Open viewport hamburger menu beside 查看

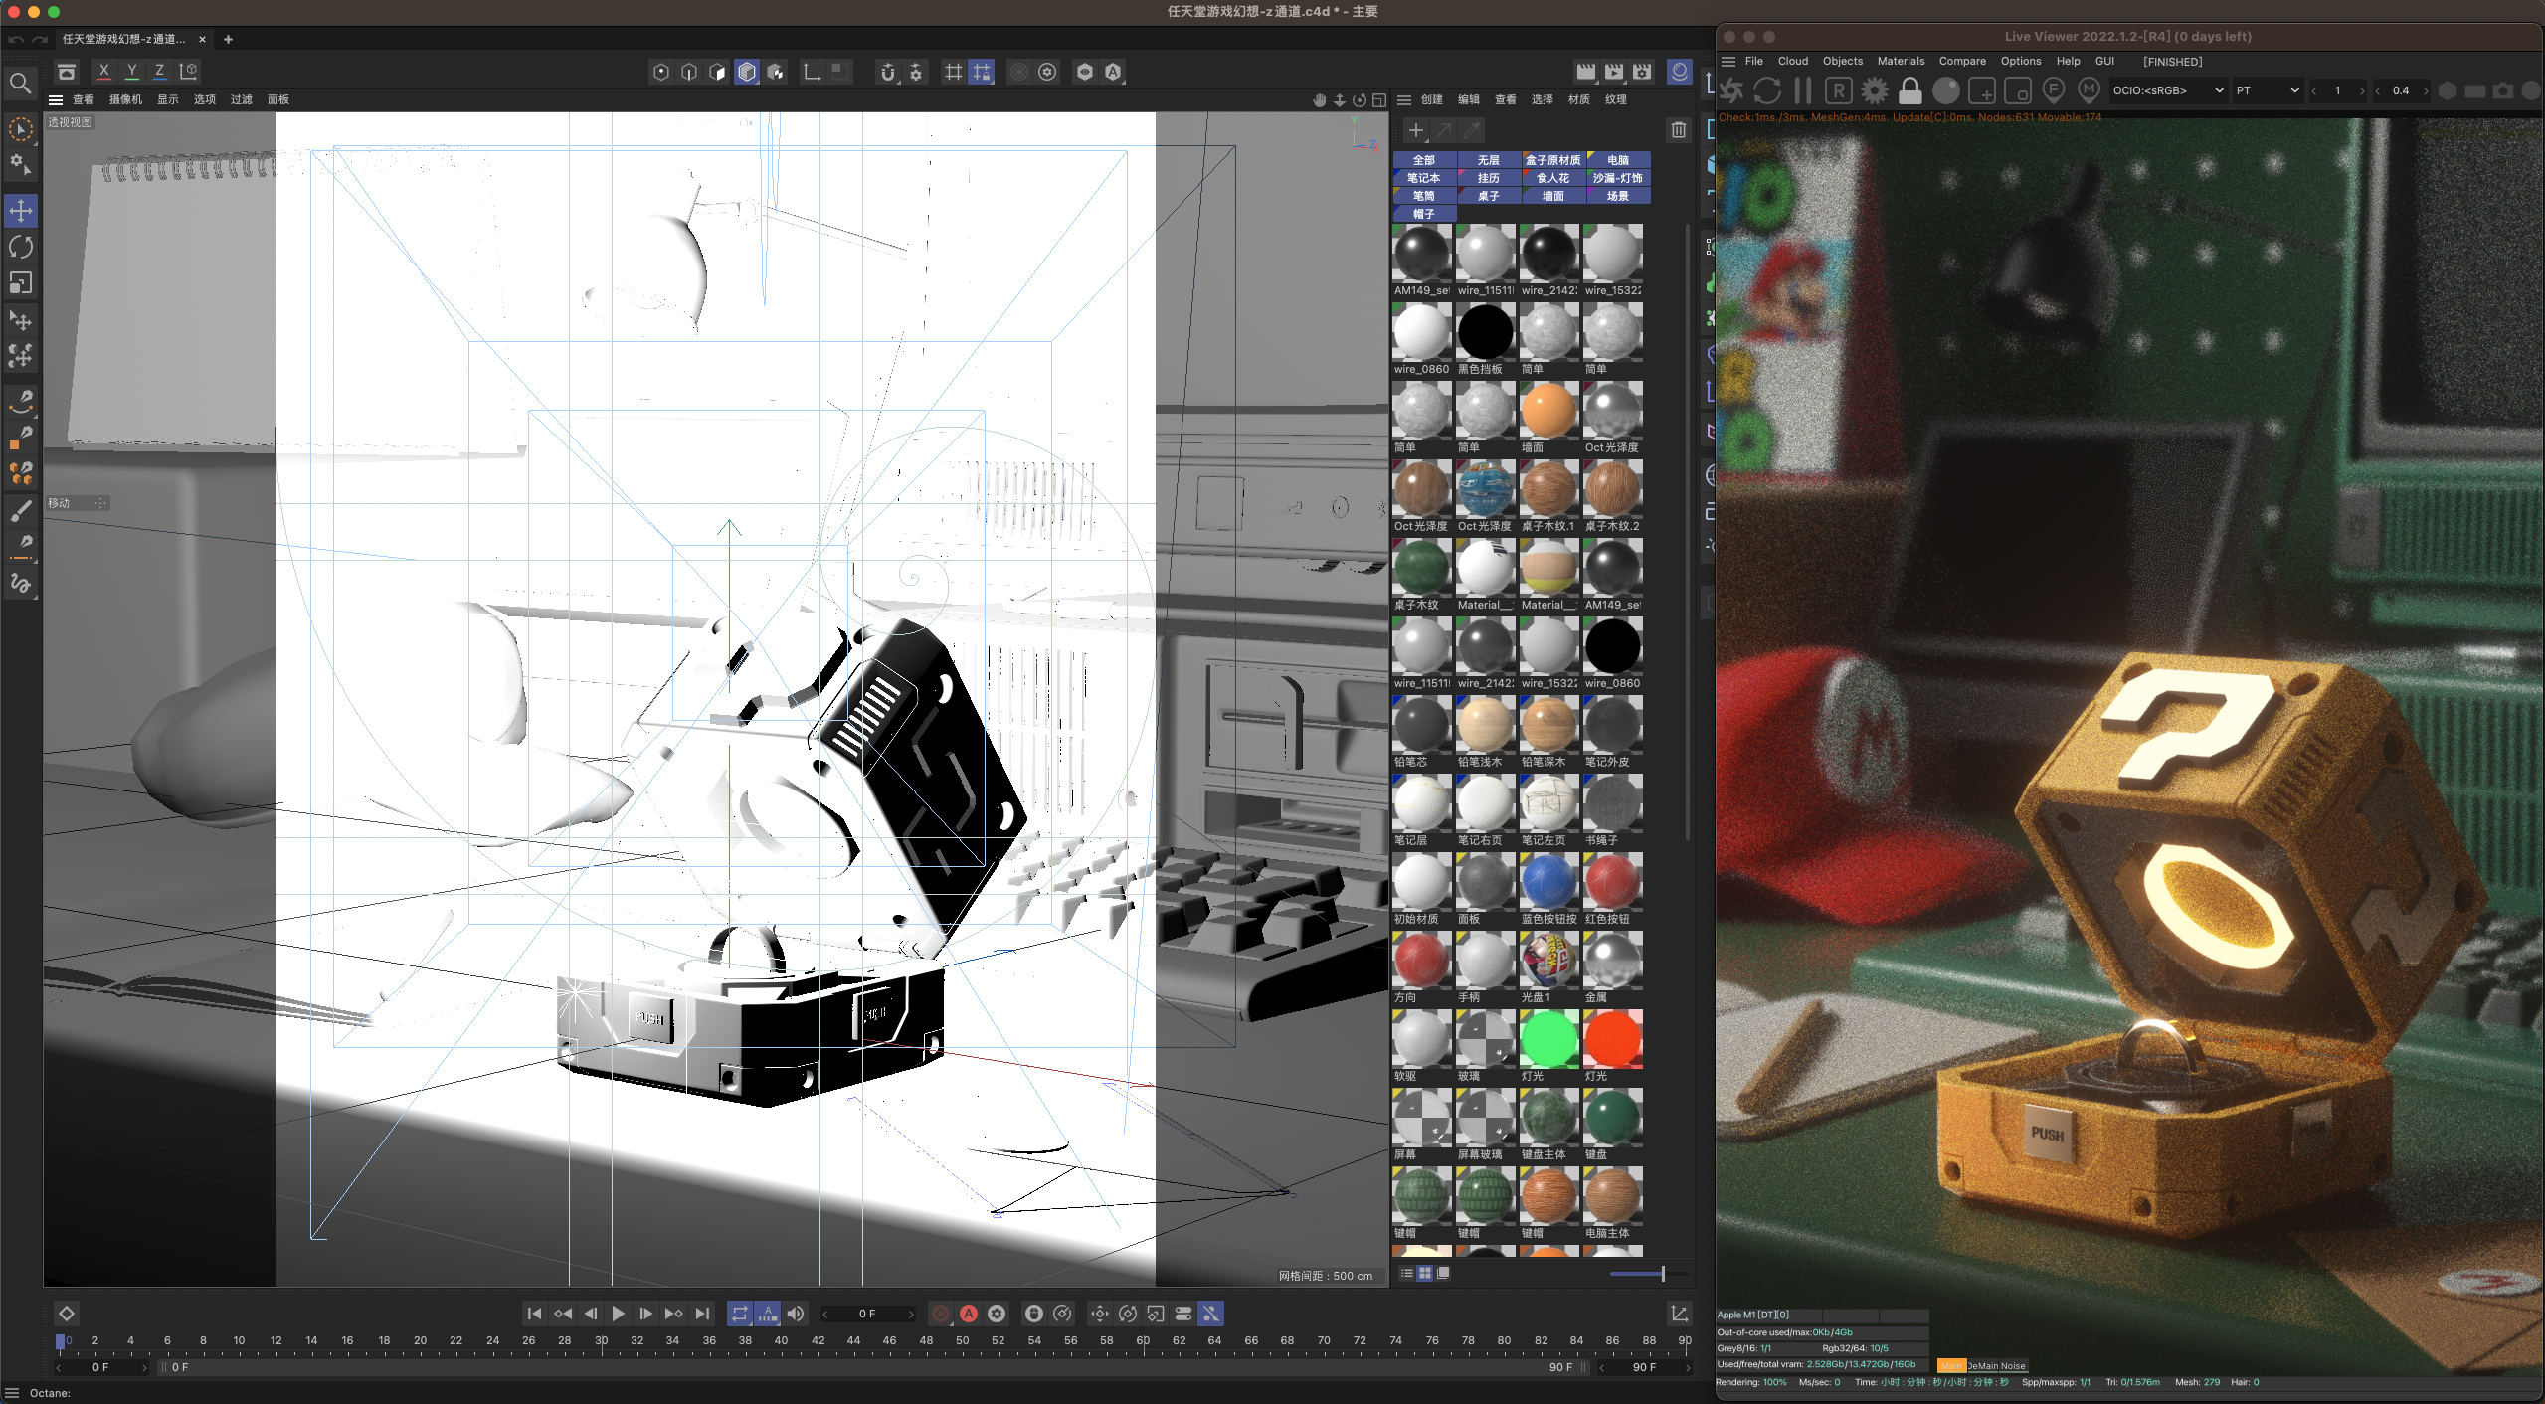[x=56, y=99]
